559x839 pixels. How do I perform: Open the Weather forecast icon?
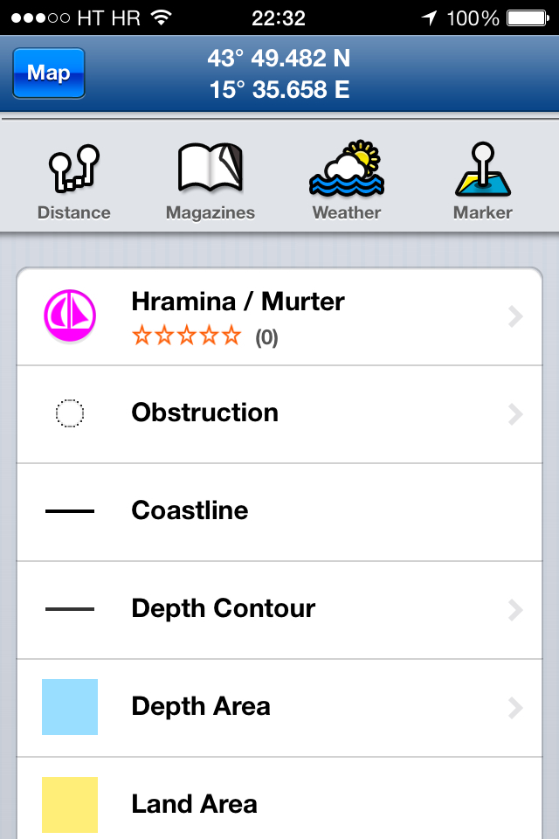coord(347,181)
